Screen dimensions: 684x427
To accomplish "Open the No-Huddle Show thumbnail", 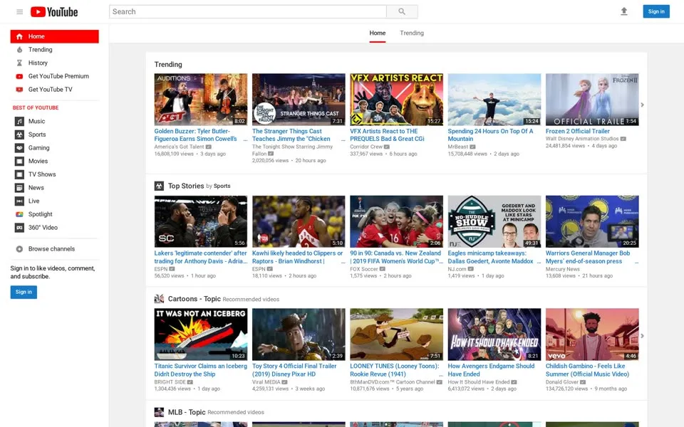I will pos(494,221).
